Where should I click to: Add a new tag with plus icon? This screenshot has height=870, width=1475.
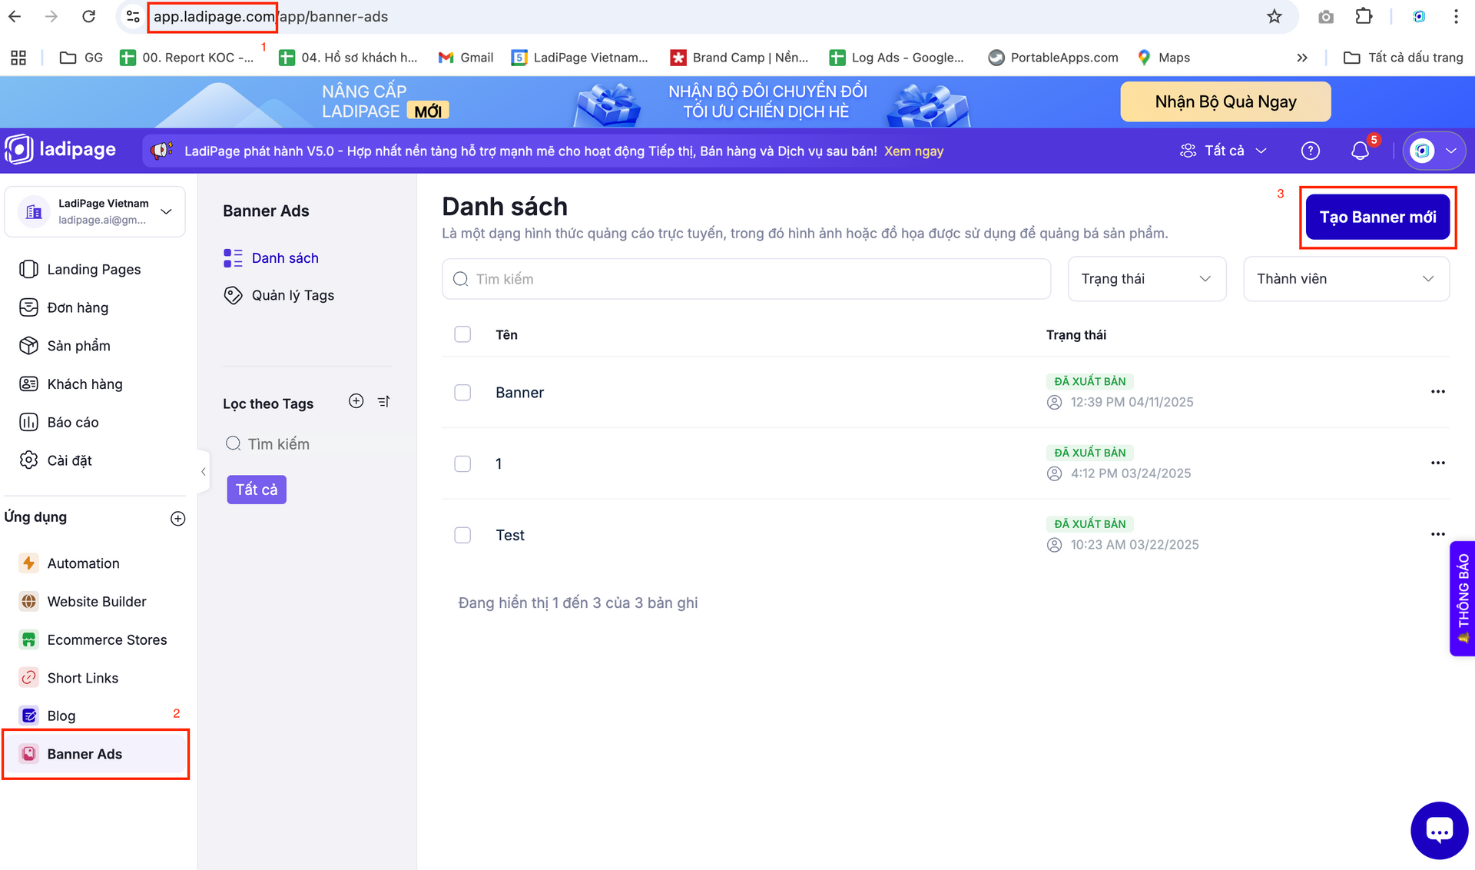click(356, 400)
